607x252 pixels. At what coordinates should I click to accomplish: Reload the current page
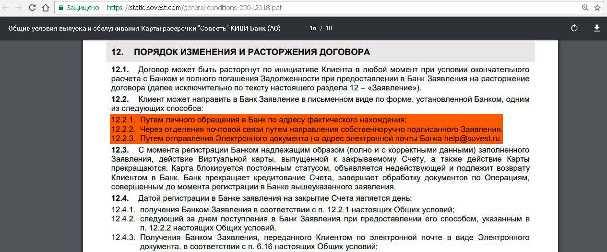click(x=32, y=8)
